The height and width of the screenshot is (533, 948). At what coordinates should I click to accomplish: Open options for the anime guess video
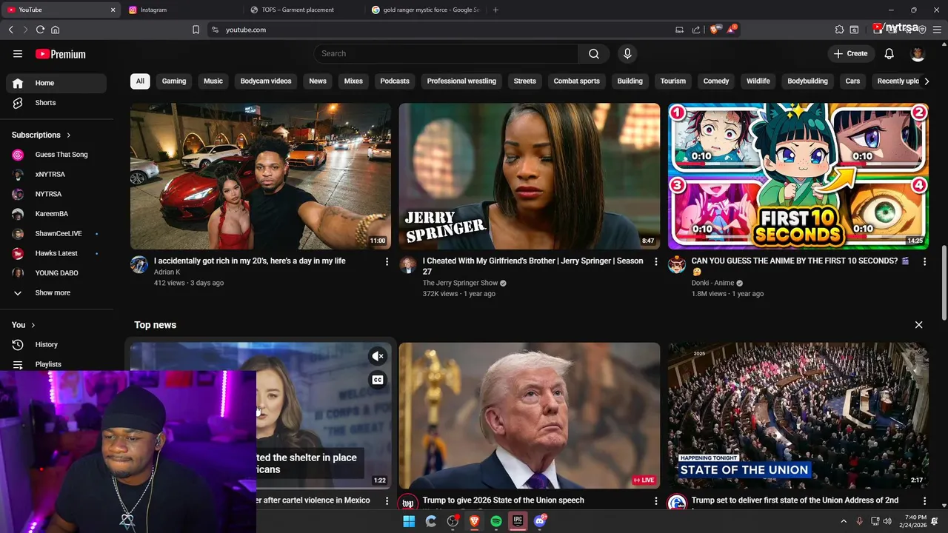coord(924,261)
